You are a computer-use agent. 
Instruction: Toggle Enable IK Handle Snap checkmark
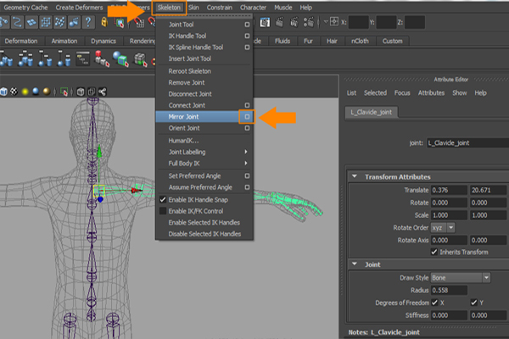tap(163, 200)
